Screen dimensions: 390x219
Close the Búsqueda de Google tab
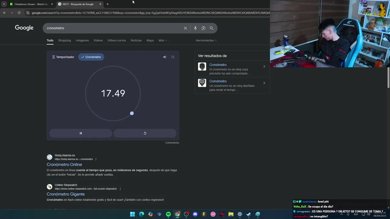point(100,4)
